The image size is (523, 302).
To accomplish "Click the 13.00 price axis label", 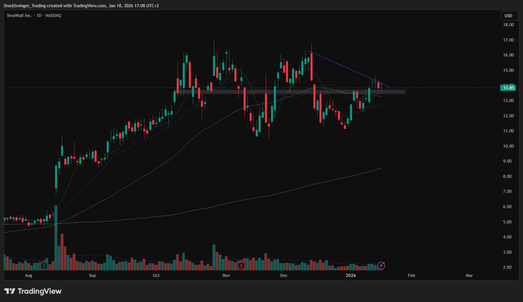I will pos(509,101).
